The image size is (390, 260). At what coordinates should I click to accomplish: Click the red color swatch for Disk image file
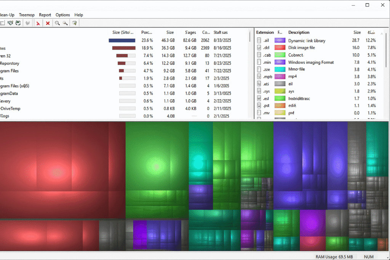[x=280, y=48]
